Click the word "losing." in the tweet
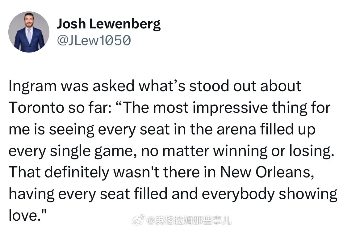The height and width of the screenshot is (229, 364). pyautogui.click(x=312, y=151)
